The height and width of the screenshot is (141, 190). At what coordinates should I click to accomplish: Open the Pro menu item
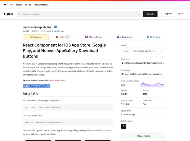click(x=11, y=5)
